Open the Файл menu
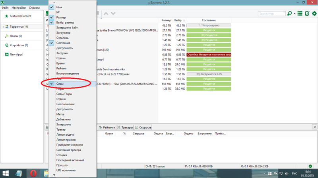 [x=5, y=8]
